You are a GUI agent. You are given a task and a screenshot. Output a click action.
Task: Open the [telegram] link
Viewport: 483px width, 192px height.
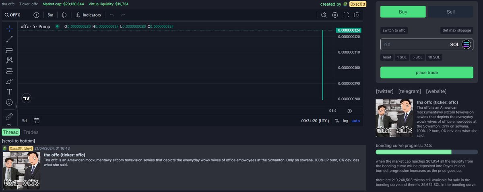(410, 91)
